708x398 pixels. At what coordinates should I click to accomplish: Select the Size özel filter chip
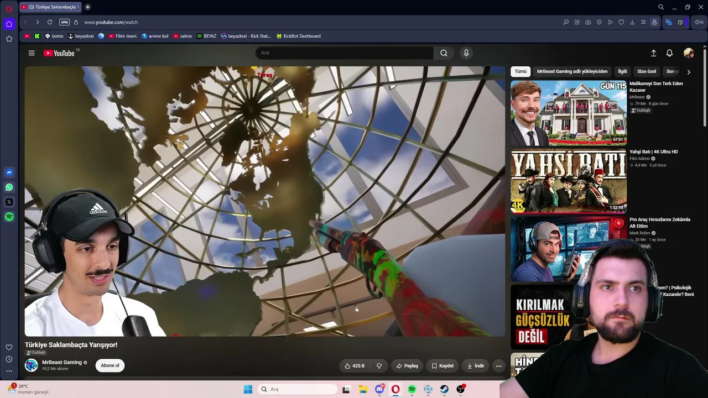(x=647, y=71)
